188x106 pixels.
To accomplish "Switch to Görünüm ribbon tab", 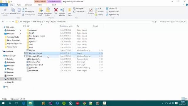I will [28, 5].
